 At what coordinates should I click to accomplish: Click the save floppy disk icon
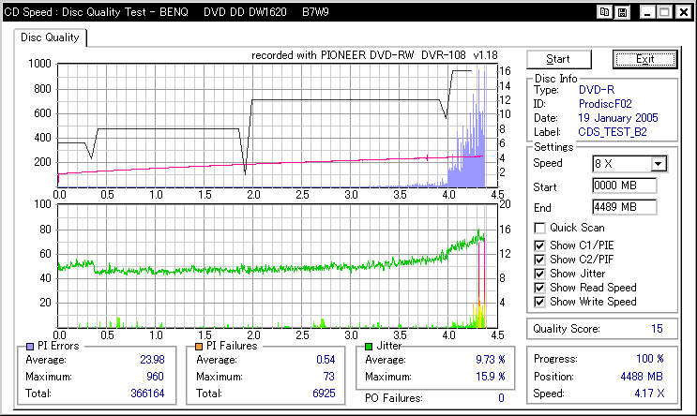coord(622,11)
